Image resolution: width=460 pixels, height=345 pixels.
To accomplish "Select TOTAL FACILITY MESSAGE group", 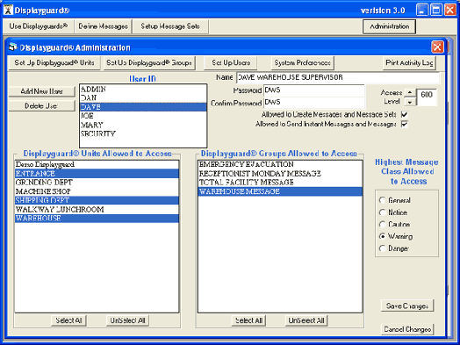I will click(280, 183).
